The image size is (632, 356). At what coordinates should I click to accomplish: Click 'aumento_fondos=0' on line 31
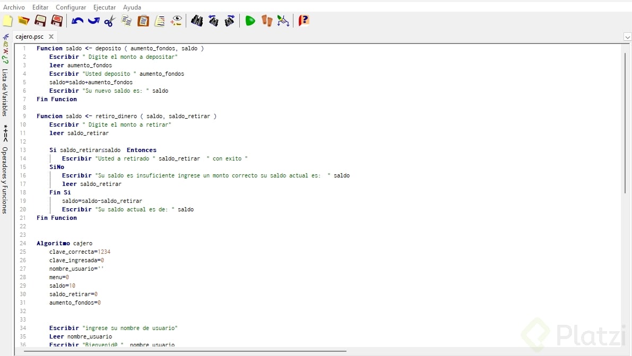click(75, 302)
